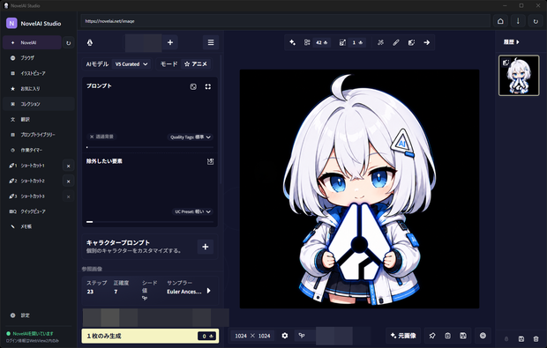Click the sparkle icon in top image toolbar
547x348 pixels.
(x=292, y=42)
